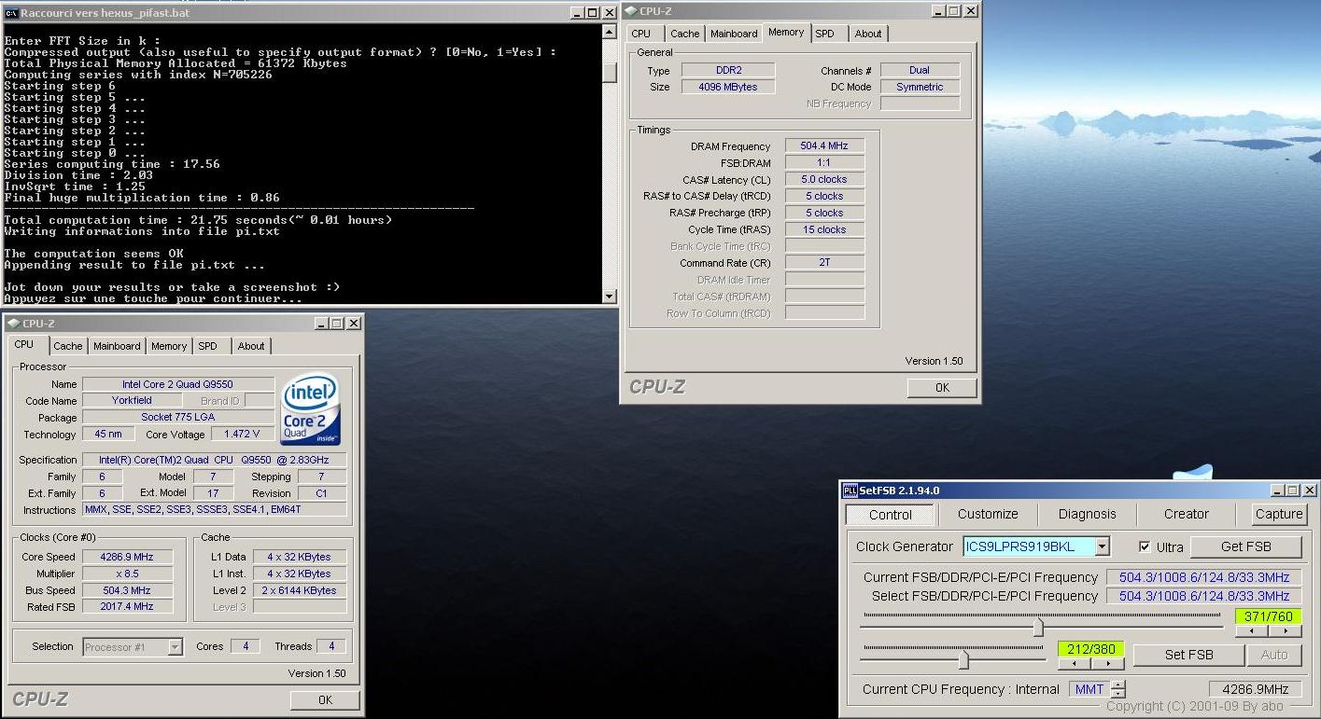Switch to Cache tab in memory CPU-Z window
Screen dimensions: 1321x719
tap(684, 34)
